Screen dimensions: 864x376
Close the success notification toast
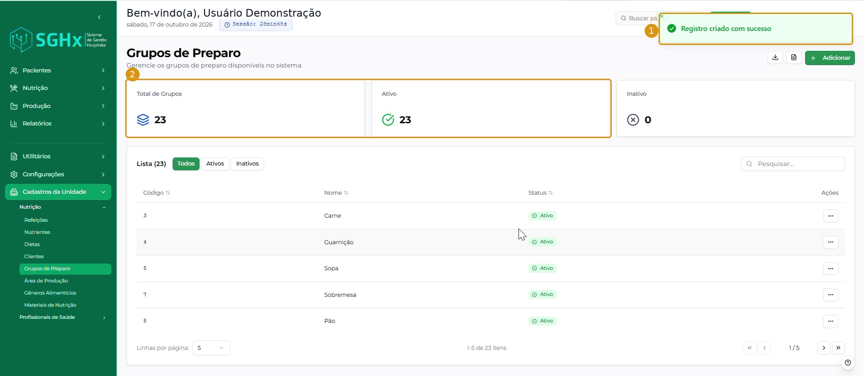tap(662, 16)
